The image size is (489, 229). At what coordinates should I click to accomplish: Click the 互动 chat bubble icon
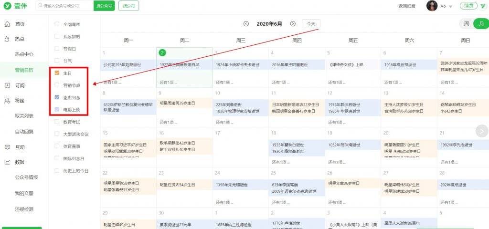[x=7, y=147]
